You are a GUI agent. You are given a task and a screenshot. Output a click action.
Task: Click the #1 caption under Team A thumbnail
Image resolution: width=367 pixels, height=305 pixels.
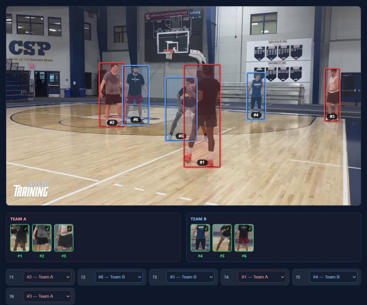click(20, 256)
